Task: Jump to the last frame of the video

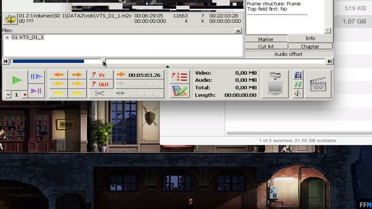Action: coord(330,62)
